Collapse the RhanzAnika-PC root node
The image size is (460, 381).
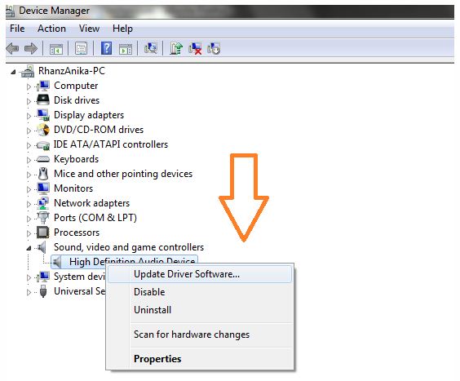(x=13, y=72)
